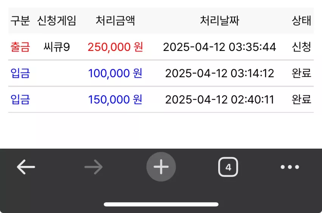Select the 상태 column header
322x213 pixels.
click(x=302, y=21)
